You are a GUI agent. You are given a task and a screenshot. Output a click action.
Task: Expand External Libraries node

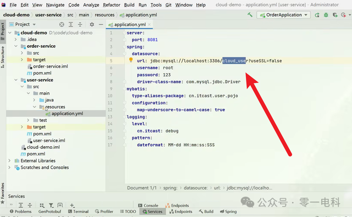[9, 160]
